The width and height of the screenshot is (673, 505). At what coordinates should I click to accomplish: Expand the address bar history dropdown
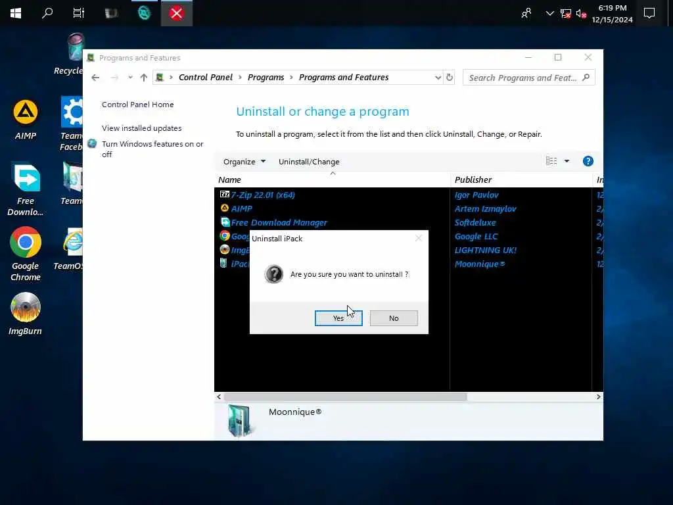click(438, 78)
